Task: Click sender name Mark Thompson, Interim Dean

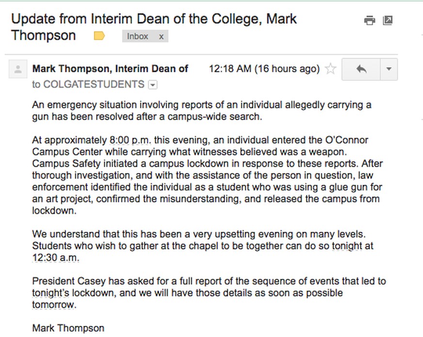Action: coord(110,69)
